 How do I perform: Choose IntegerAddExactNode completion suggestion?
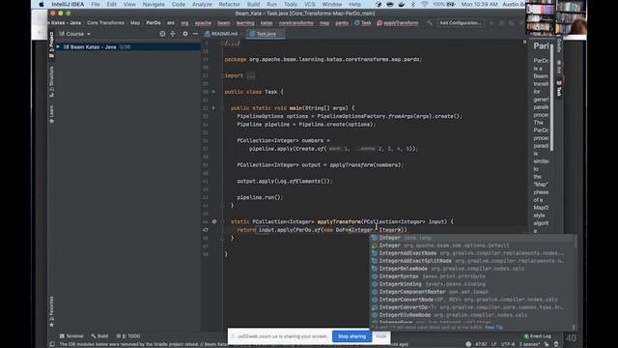pyautogui.click(x=472, y=253)
